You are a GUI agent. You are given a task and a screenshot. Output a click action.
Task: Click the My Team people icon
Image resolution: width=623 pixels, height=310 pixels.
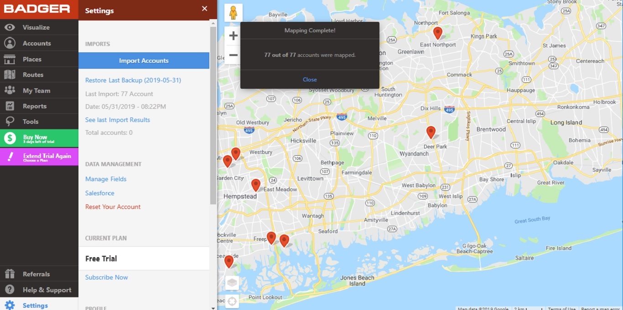coord(10,90)
